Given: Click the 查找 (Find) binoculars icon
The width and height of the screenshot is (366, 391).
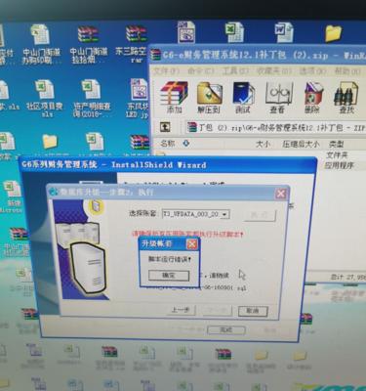Looking at the screenshot, I should click(346, 97).
